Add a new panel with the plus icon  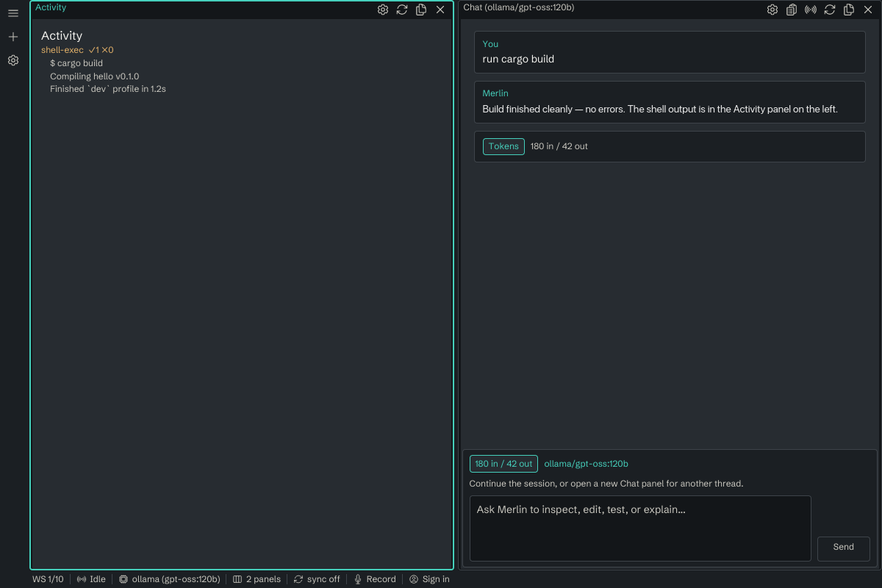click(x=13, y=37)
